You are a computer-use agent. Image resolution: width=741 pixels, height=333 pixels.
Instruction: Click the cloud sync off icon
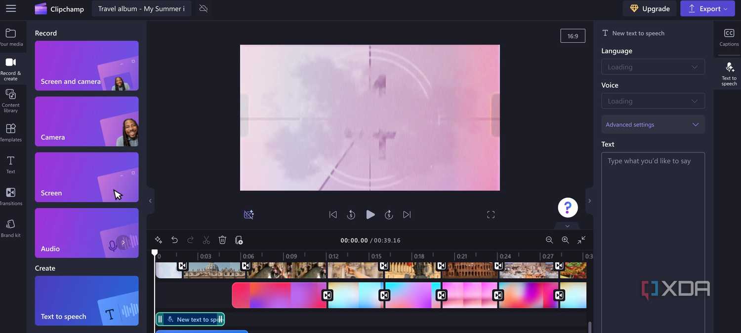203,8
